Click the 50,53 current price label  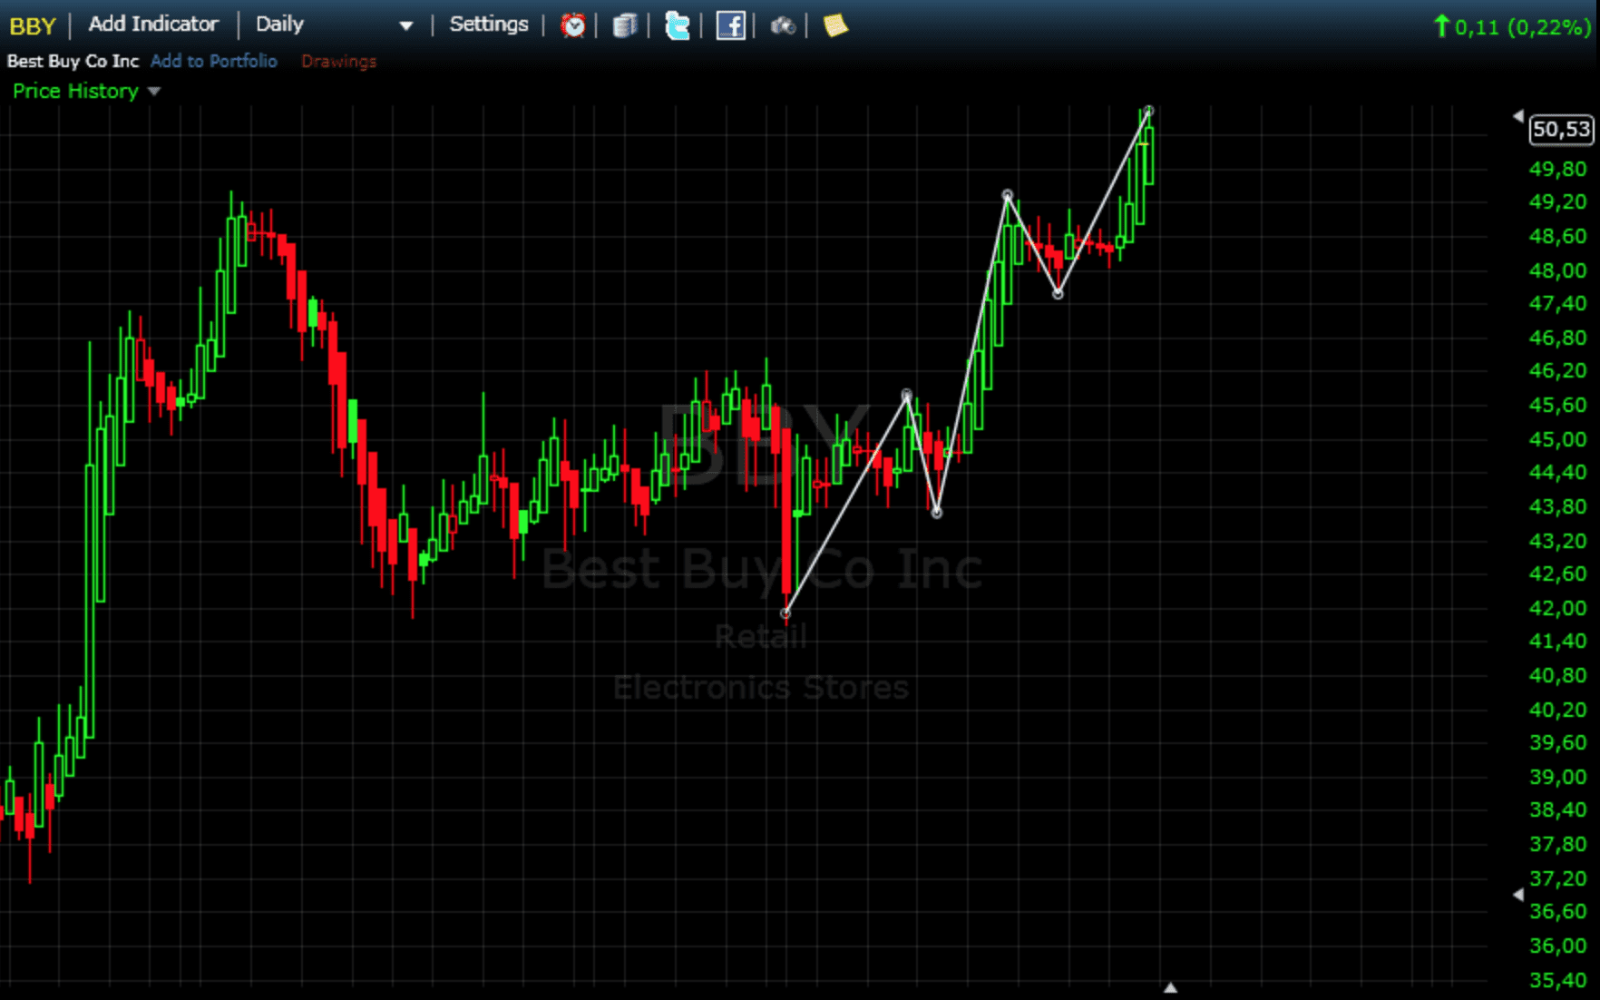(x=1561, y=130)
